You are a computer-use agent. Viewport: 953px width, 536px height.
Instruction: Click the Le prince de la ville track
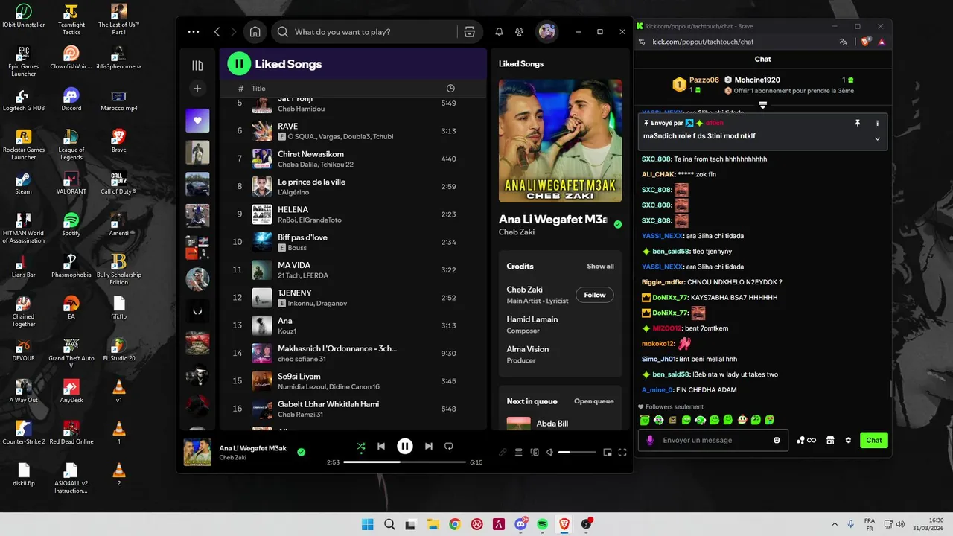coord(353,187)
